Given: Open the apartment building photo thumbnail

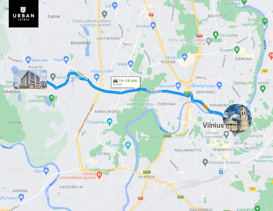Looking at the screenshot, I should coord(30,79).
